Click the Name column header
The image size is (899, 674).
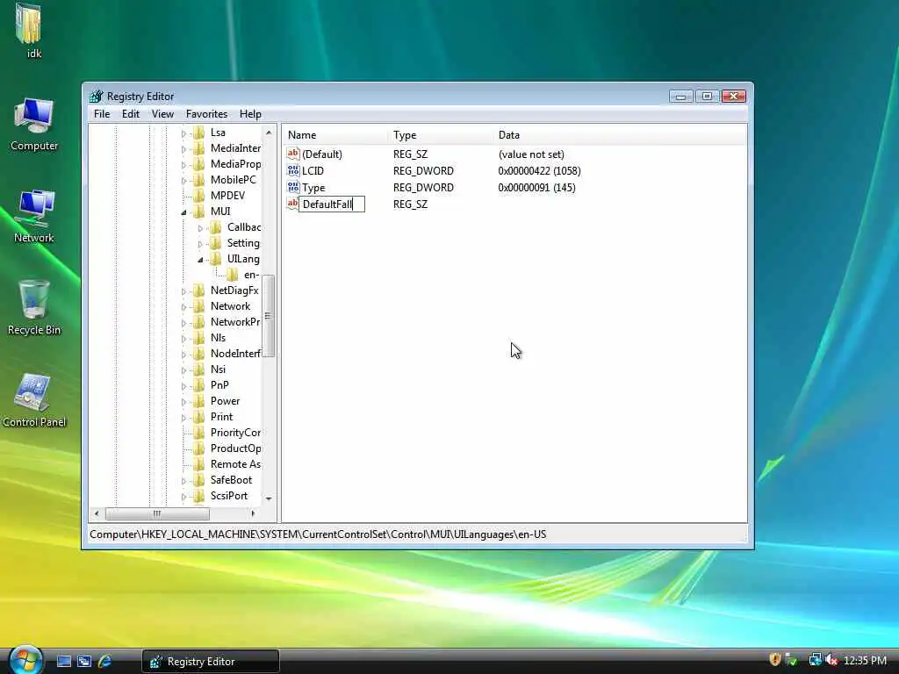(334, 135)
